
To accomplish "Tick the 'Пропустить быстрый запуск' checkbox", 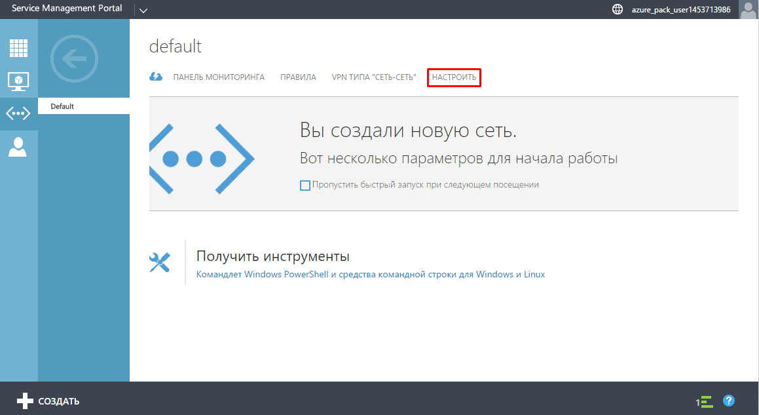I will point(305,186).
